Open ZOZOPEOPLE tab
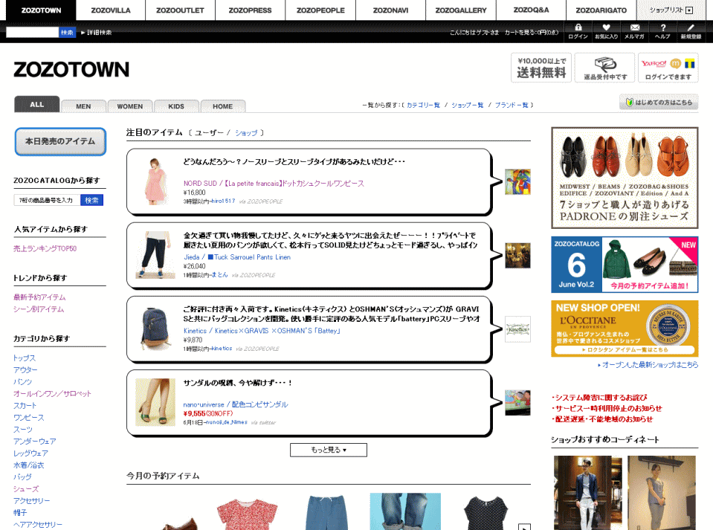The image size is (713, 530). [320, 10]
